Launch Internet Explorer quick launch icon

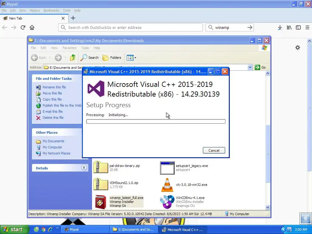(x=50, y=229)
